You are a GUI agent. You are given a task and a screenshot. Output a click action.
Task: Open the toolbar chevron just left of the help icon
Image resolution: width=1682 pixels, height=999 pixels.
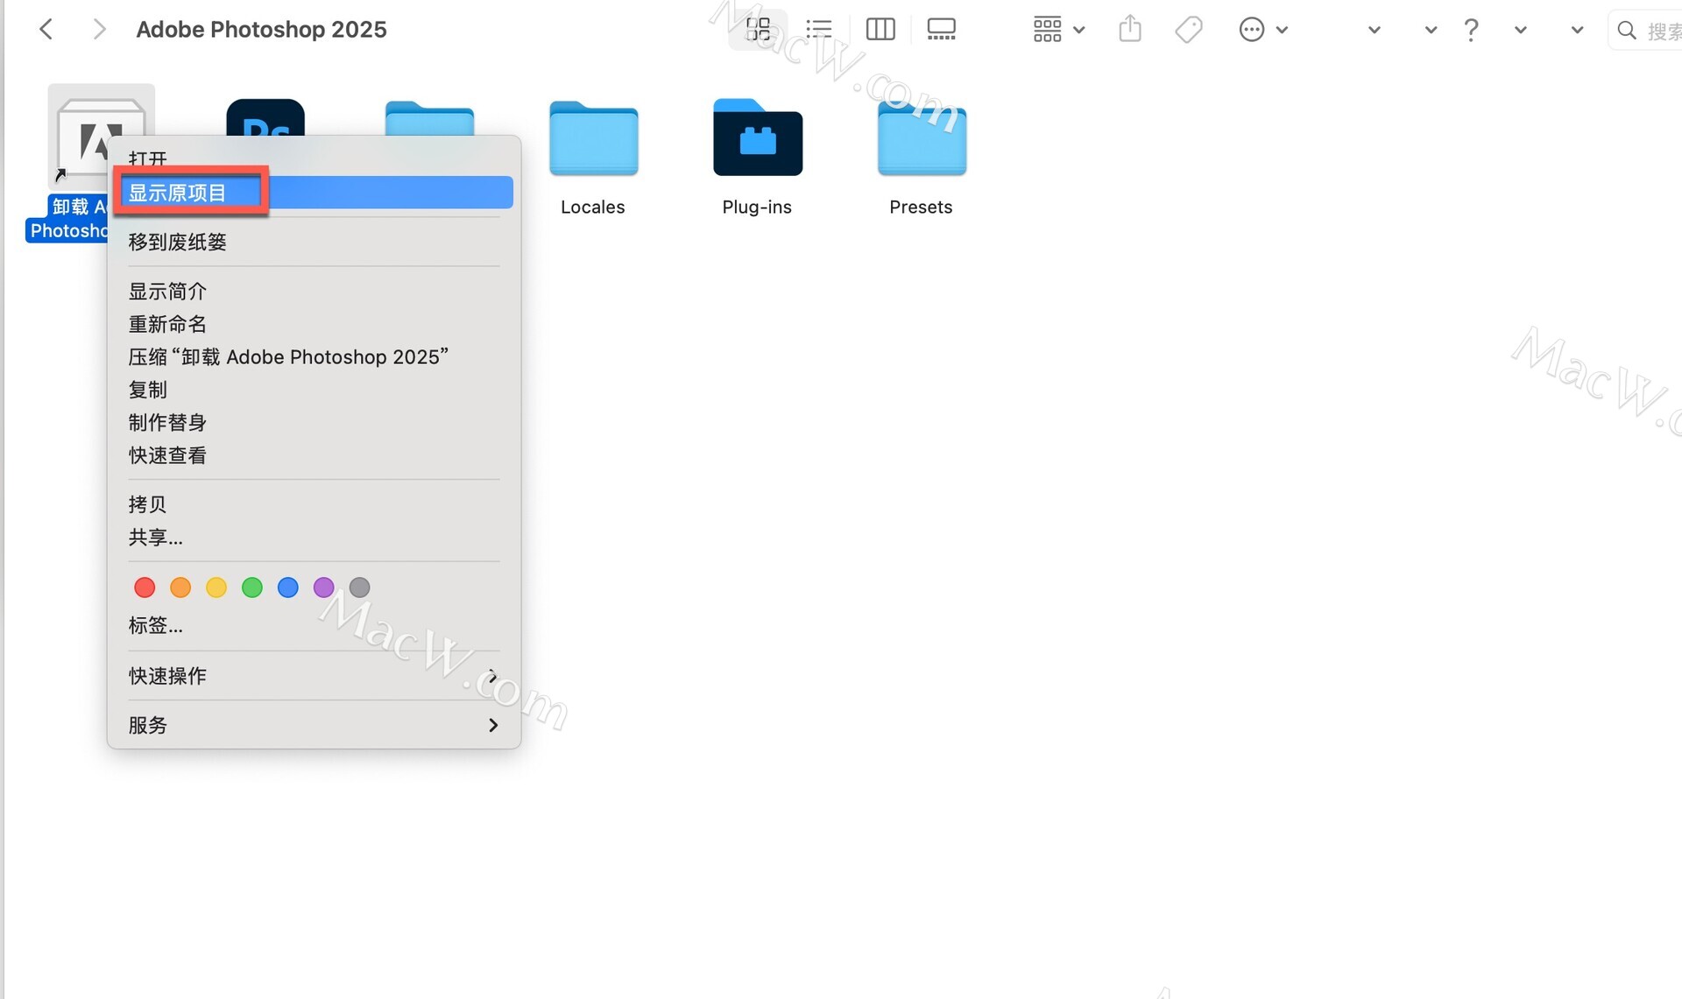[x=1431, y=30]
